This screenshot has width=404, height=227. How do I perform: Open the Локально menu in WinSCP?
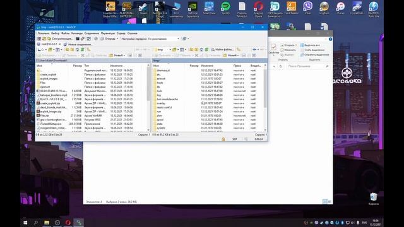(44, 33)
